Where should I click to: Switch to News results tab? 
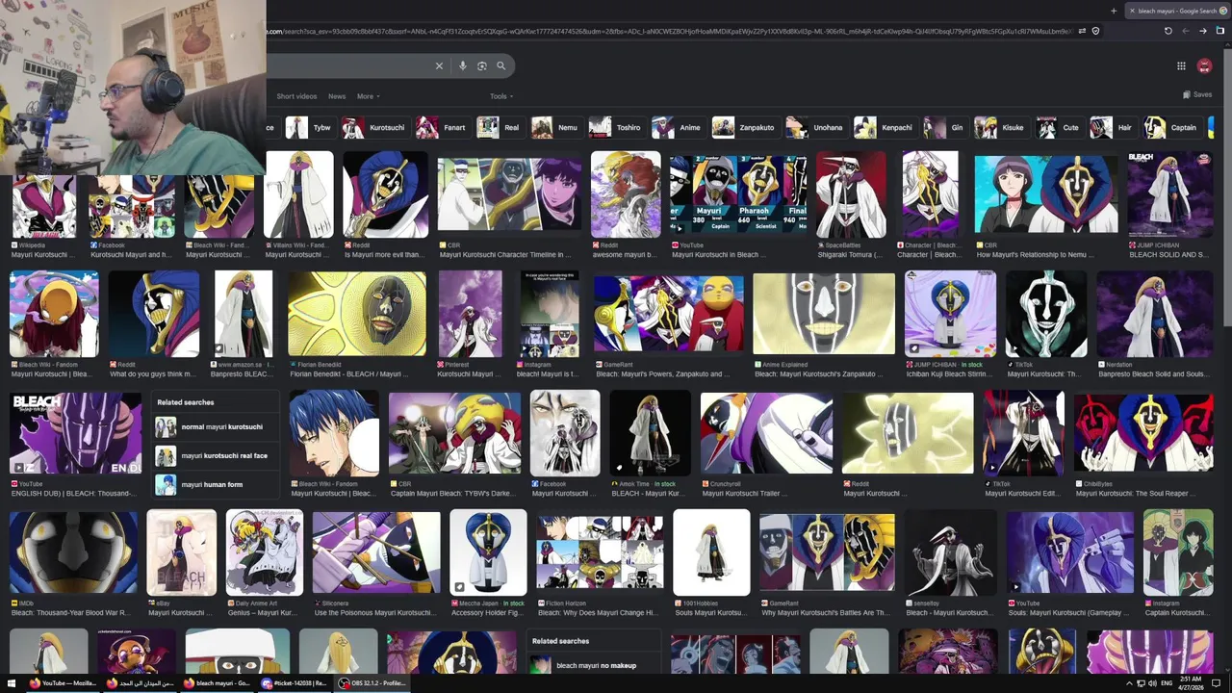(337, 96)
